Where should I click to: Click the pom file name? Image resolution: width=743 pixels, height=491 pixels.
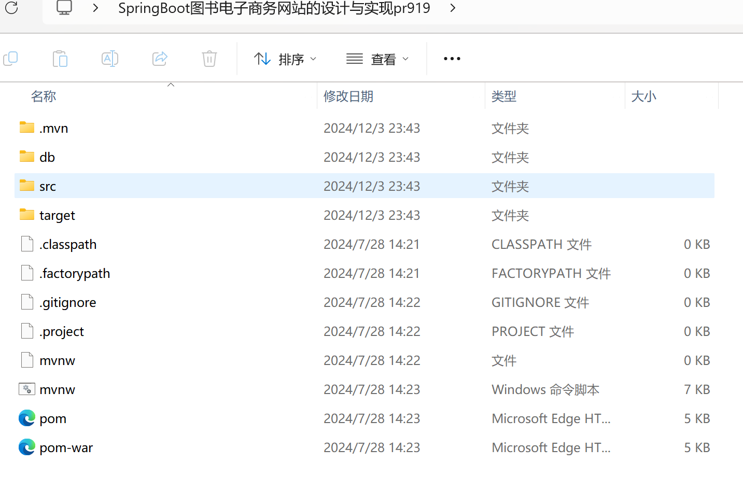(x=53, y=419)
